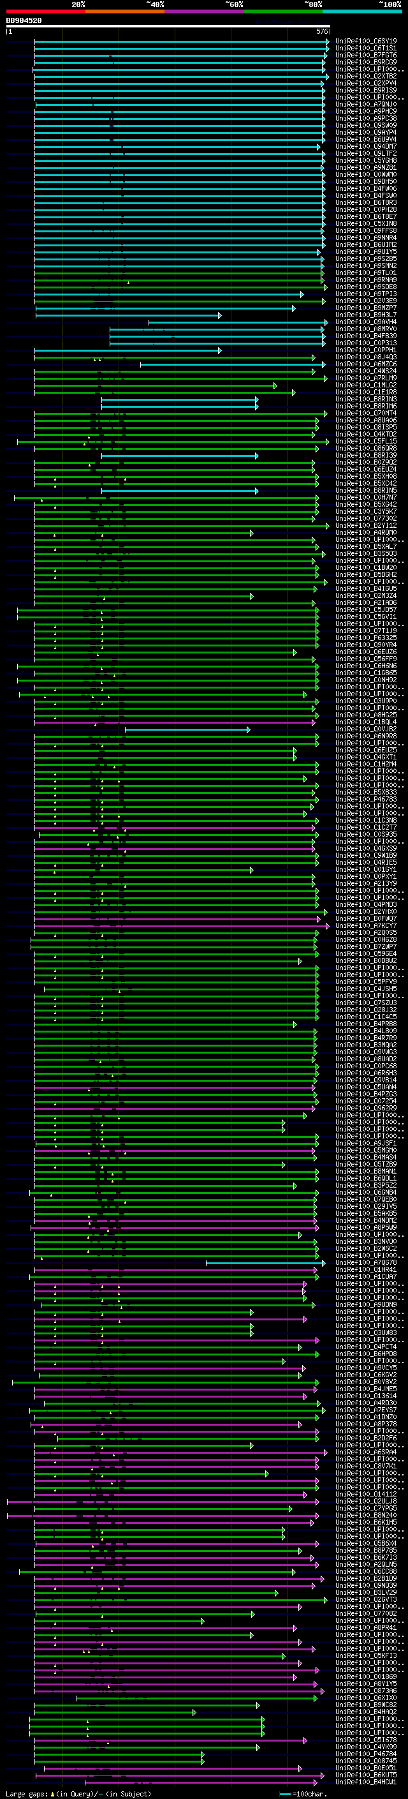This screenshot has width=408, height=1799.
Task: Select hit UniRef100_Q2V3E9
Action: [366, 301]
